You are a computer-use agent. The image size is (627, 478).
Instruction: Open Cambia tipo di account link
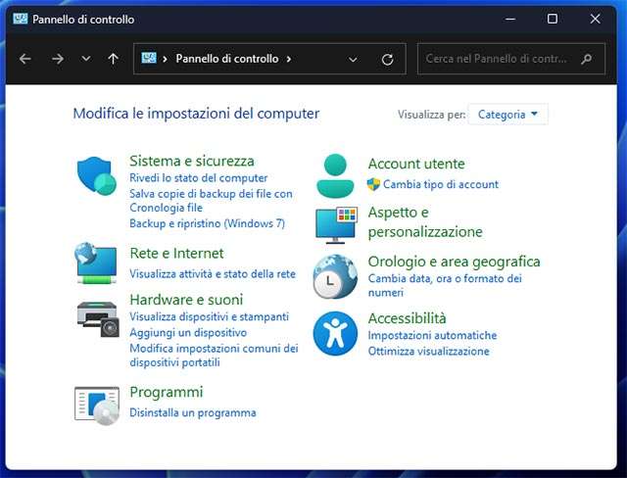pyautogui.click(x=440, y=184)
